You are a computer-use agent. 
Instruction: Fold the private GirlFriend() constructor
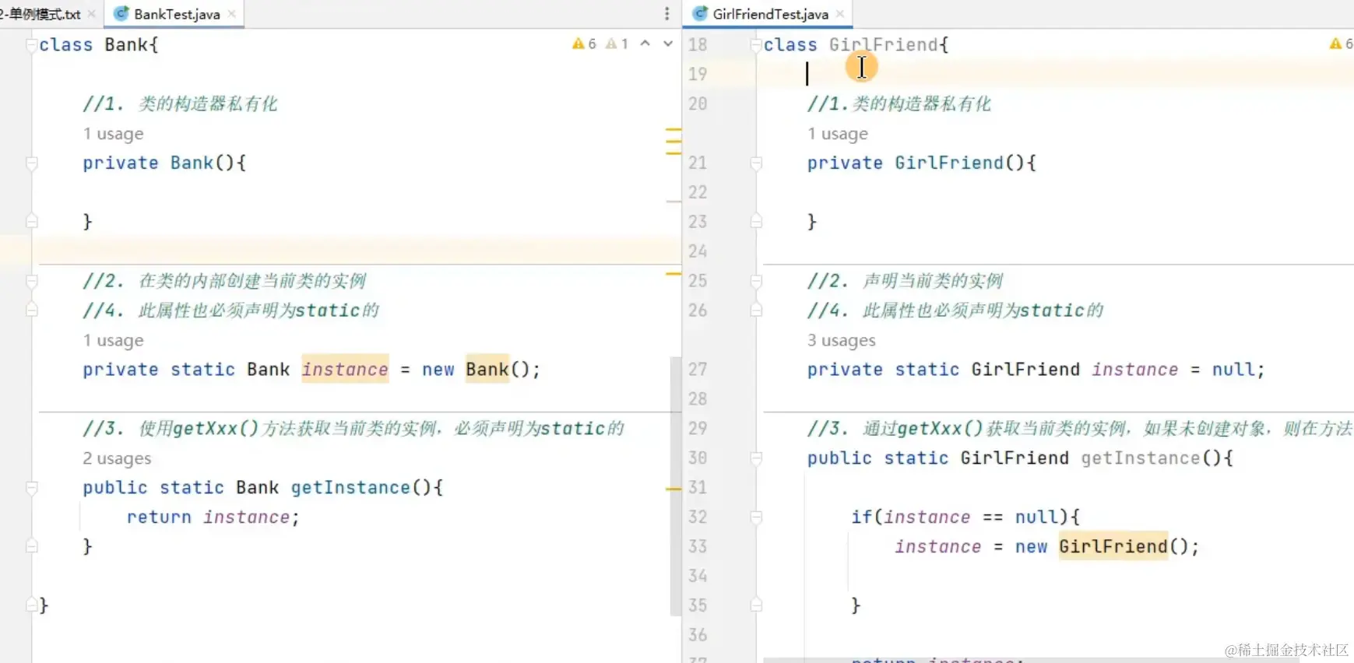point(756,163)
